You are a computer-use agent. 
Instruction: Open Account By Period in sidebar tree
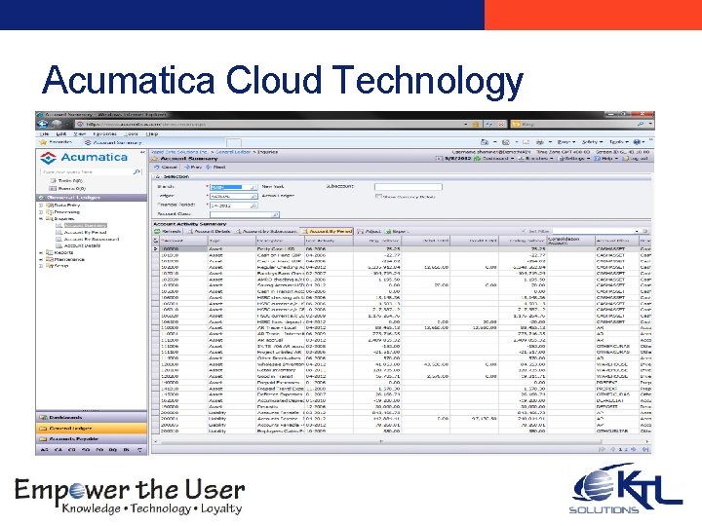pyautogui.click(x=85, y=233)
